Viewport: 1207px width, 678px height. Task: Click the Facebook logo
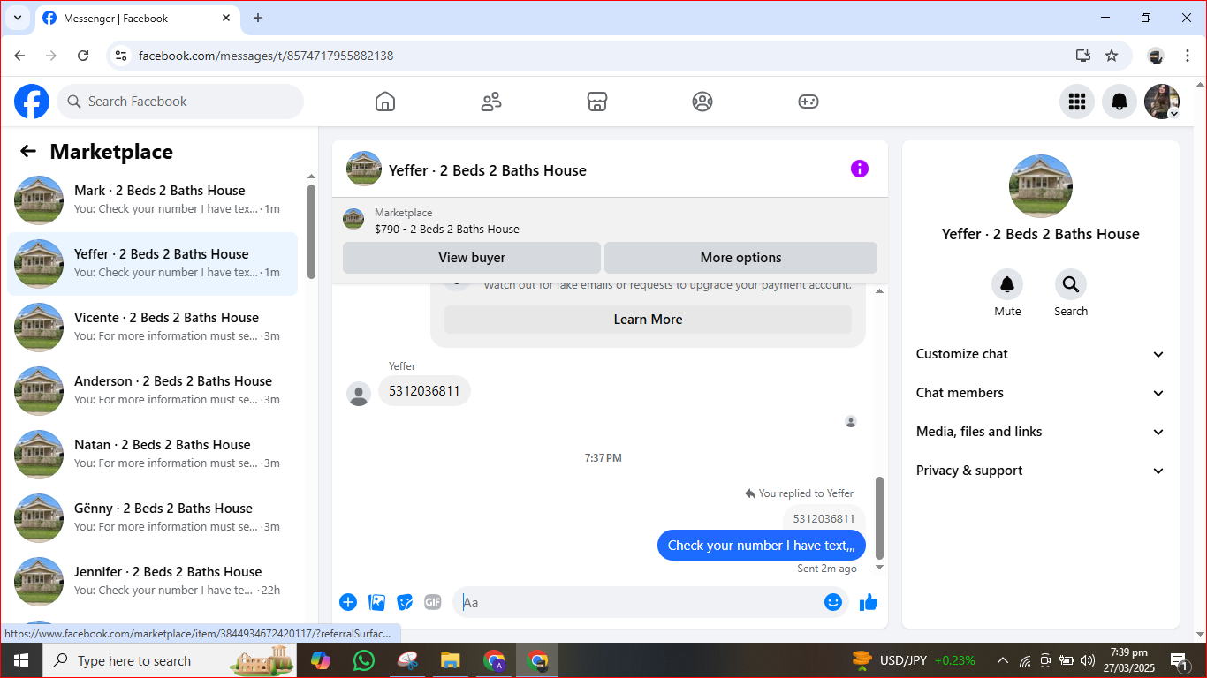pyautogui.click(x=32, y=102)
